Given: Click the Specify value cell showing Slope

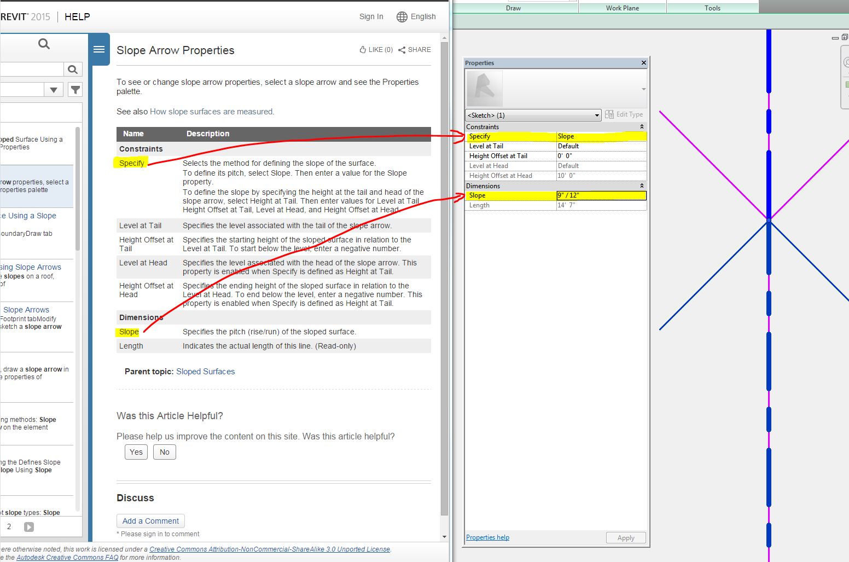Looking at the screenshot, I should (x=601, y=136).
